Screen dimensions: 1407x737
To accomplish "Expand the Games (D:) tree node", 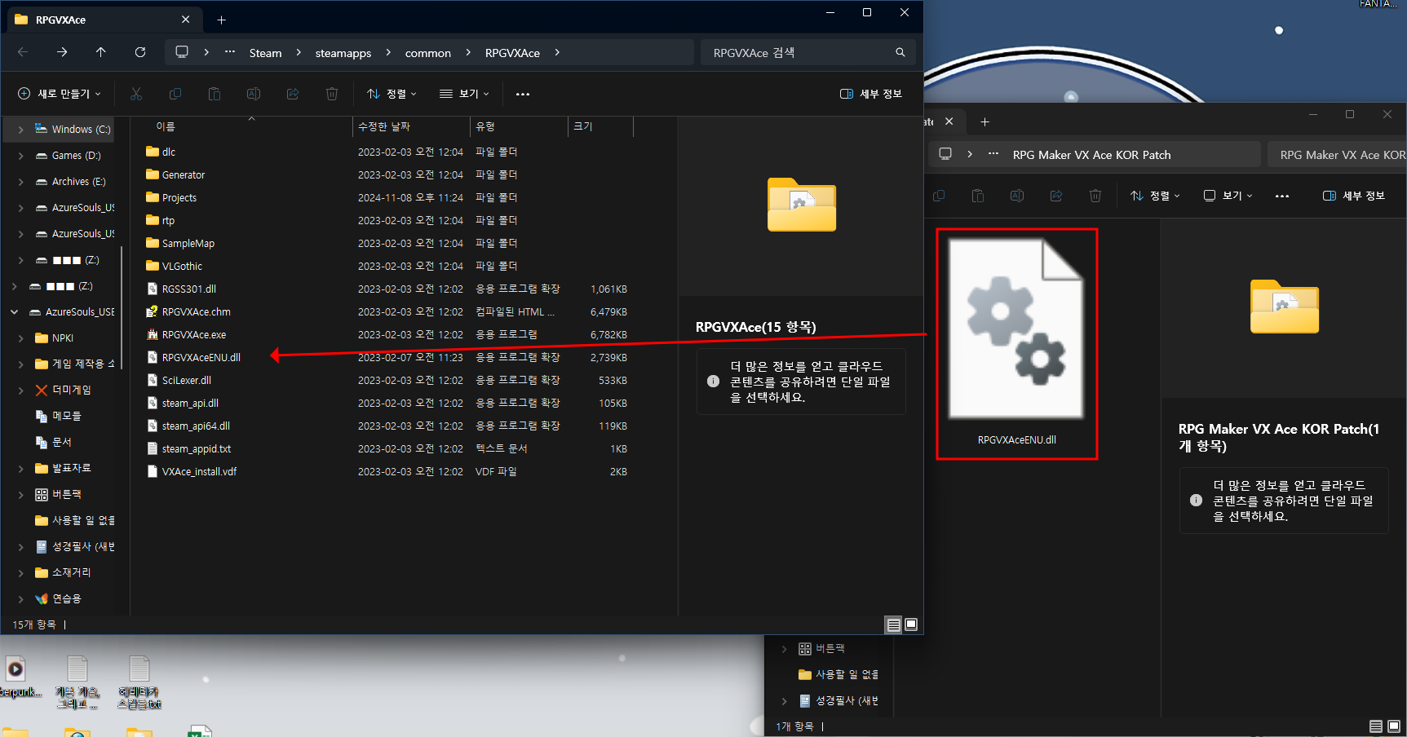I will point(20,155).
